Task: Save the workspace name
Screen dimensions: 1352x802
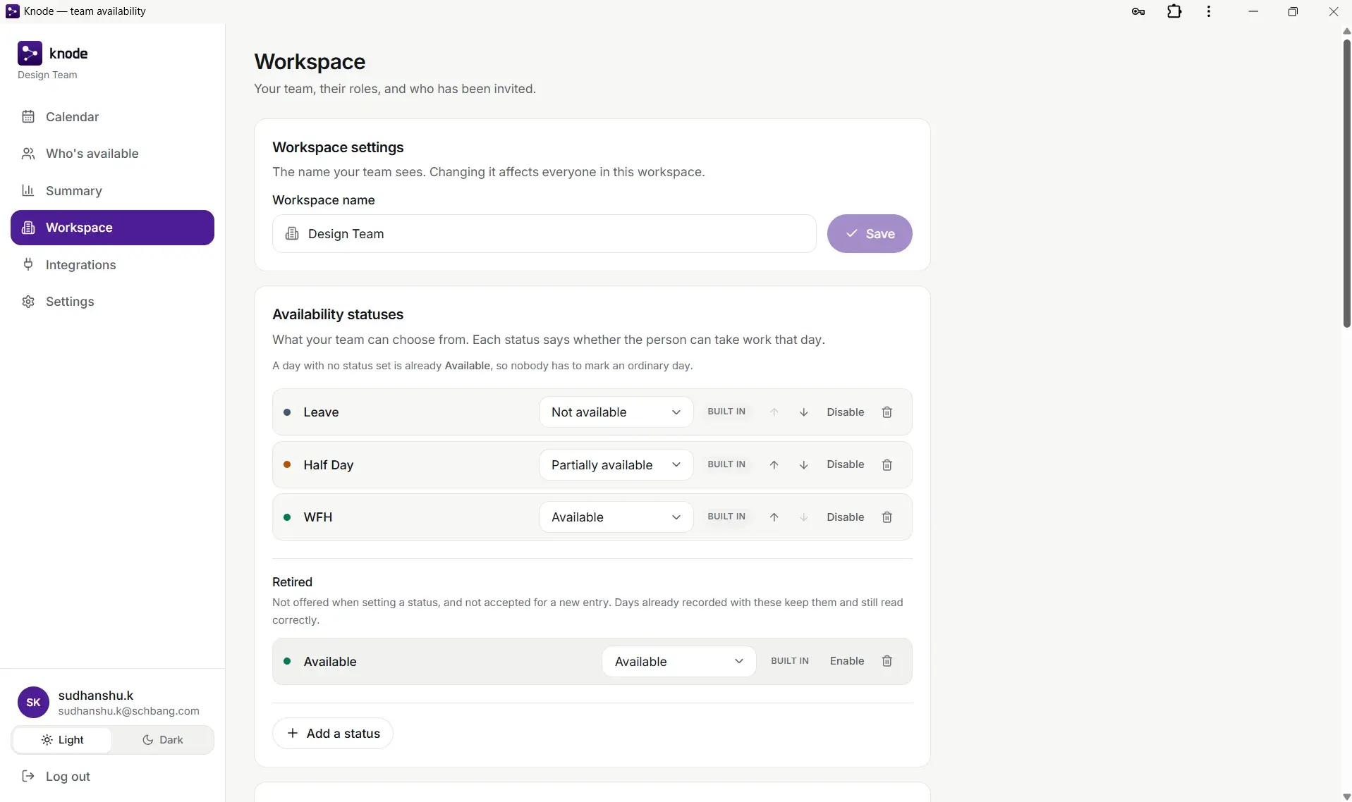Action: [x=869, y=234]
